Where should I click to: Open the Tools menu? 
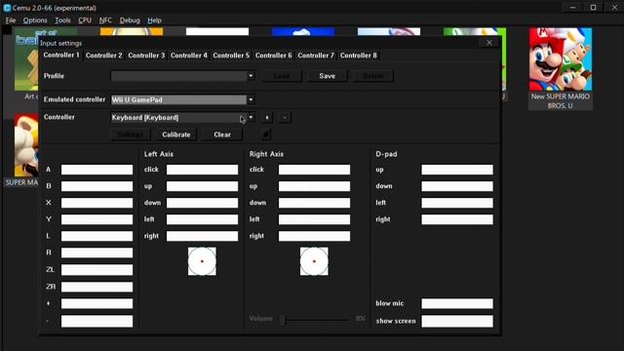tap(62, 20)
